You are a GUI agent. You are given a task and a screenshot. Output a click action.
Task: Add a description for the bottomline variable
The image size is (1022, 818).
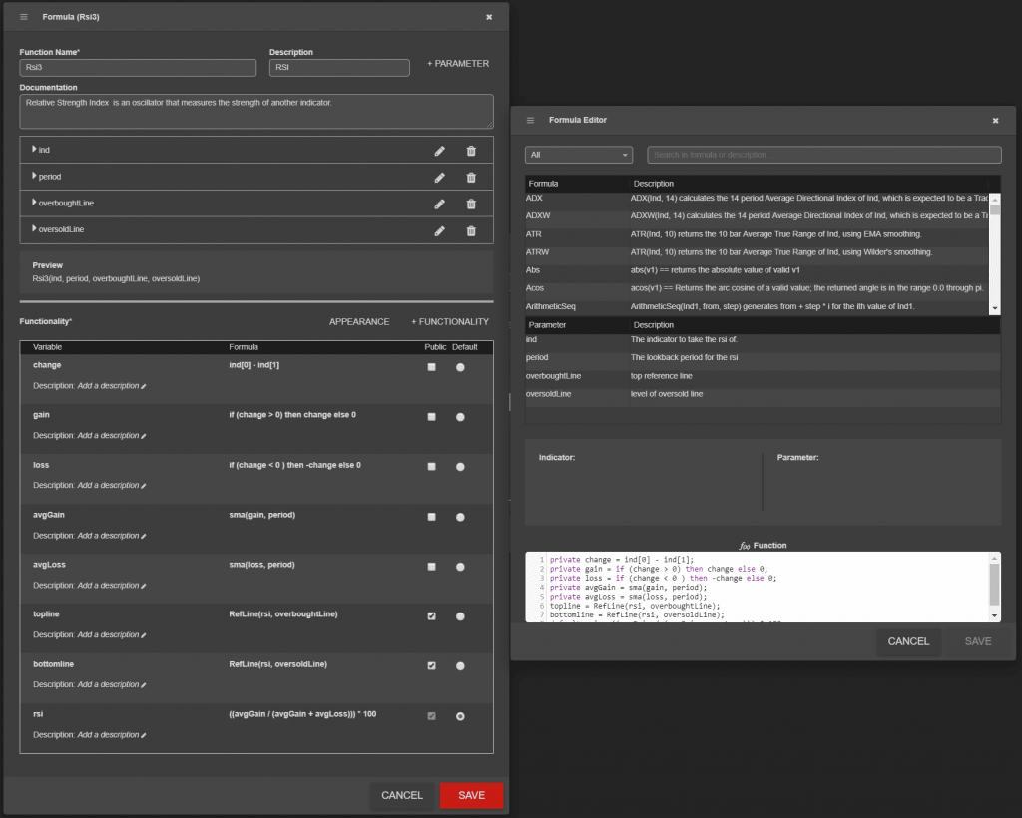(x=112, y=684)
